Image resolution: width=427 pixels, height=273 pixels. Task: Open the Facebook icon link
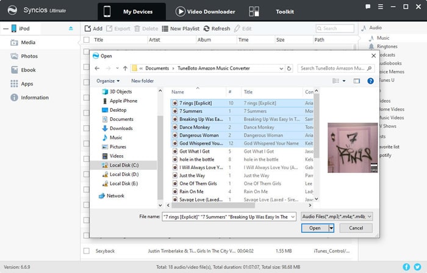pos(406,267)
